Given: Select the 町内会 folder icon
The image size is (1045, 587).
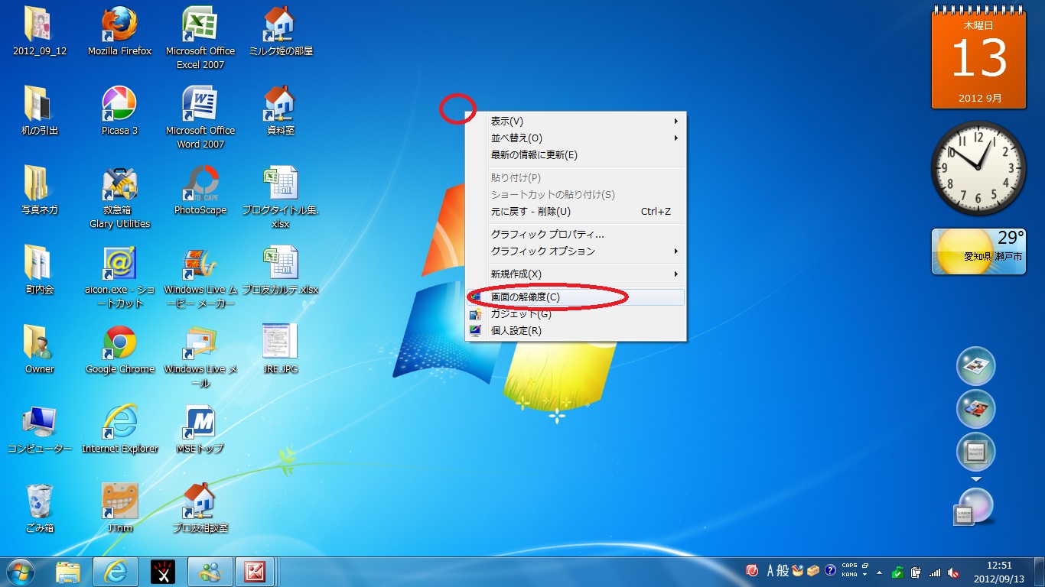Looking at the screenshot, I should pos(40,271).
